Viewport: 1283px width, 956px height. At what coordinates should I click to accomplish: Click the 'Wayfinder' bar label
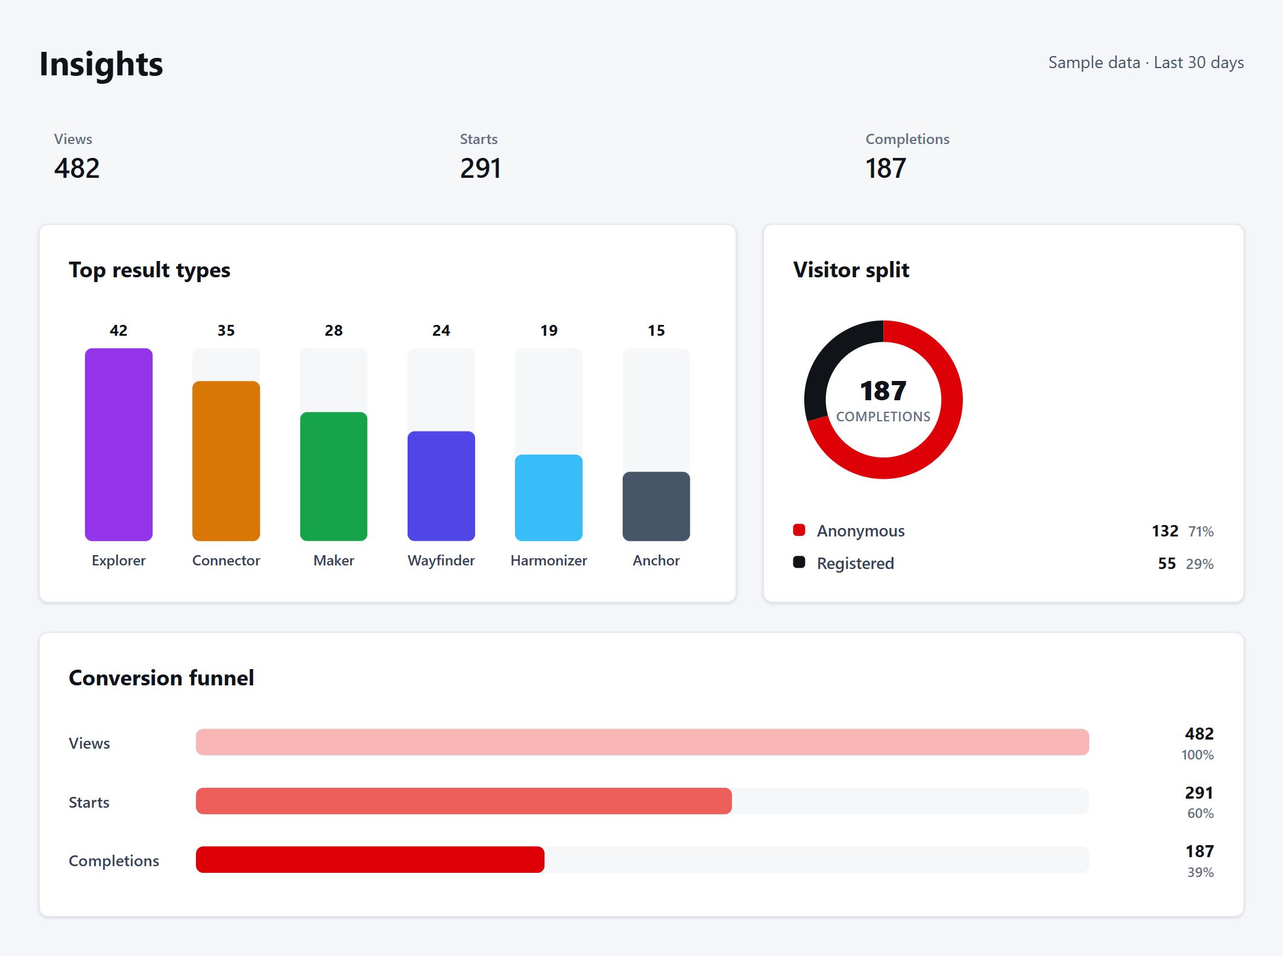point(441,561)
